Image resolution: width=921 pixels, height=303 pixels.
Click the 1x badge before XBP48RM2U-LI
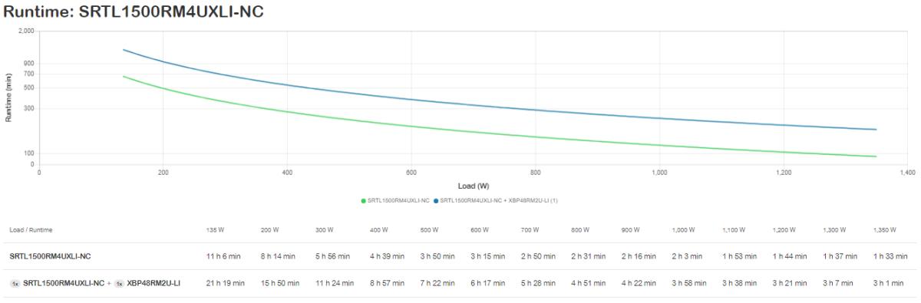[119, 283]
